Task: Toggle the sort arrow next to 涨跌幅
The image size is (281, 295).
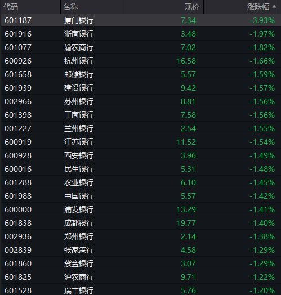Action: 274,7
